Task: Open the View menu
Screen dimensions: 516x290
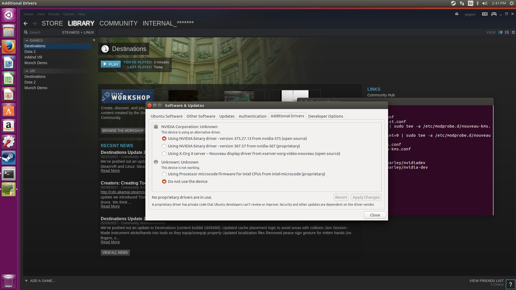Action: (41, 14)
